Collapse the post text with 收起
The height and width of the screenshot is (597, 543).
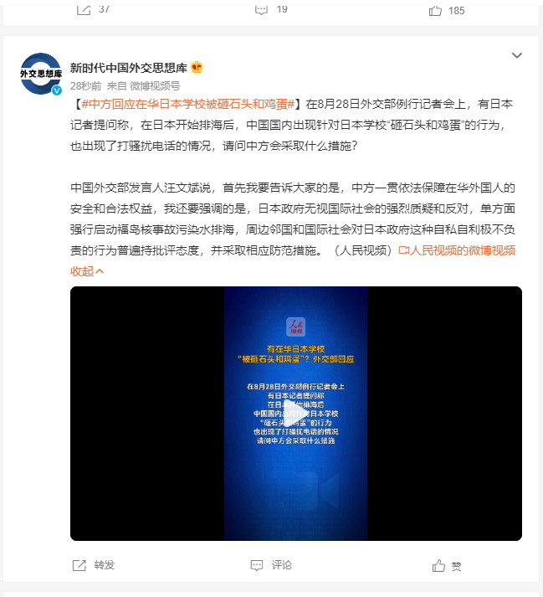[x=87, y=271]
